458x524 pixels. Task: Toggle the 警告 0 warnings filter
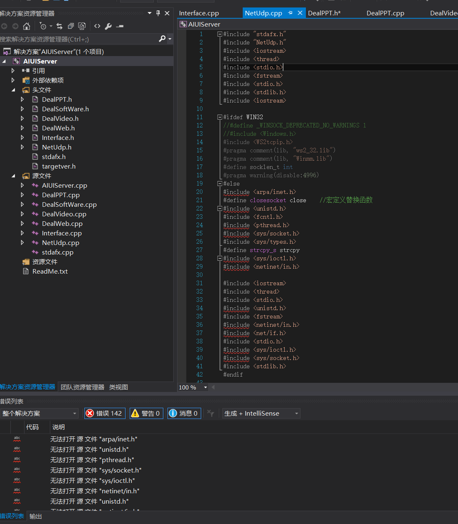pyautogui.click(x=146, y=413)
